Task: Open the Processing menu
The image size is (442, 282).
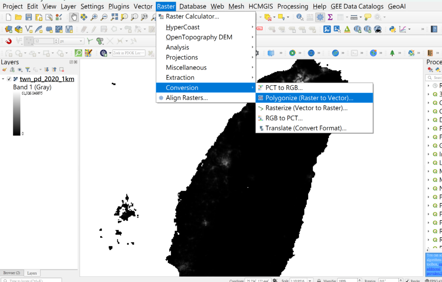Action: 293,6
